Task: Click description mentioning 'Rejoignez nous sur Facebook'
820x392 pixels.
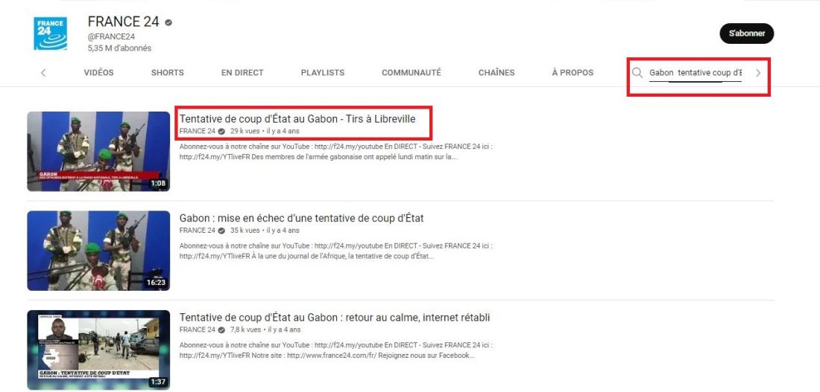Action: pos(335,350)
